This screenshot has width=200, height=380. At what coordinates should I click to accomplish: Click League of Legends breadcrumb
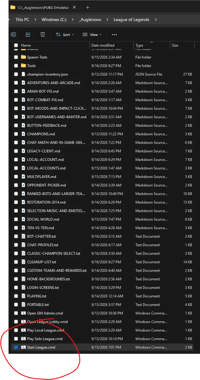[131, 20]
